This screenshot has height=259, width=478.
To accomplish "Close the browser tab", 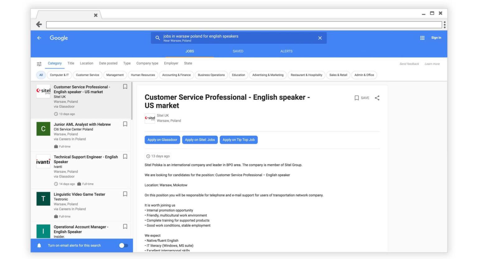I will pyautogui.click(x=96, y=15).
